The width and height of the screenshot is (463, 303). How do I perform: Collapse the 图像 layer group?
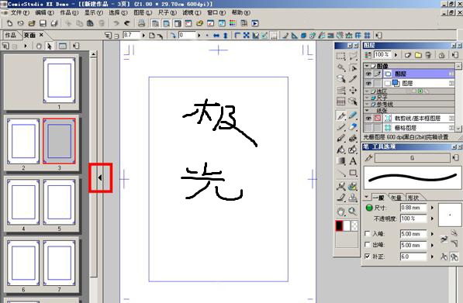point(367,66)
